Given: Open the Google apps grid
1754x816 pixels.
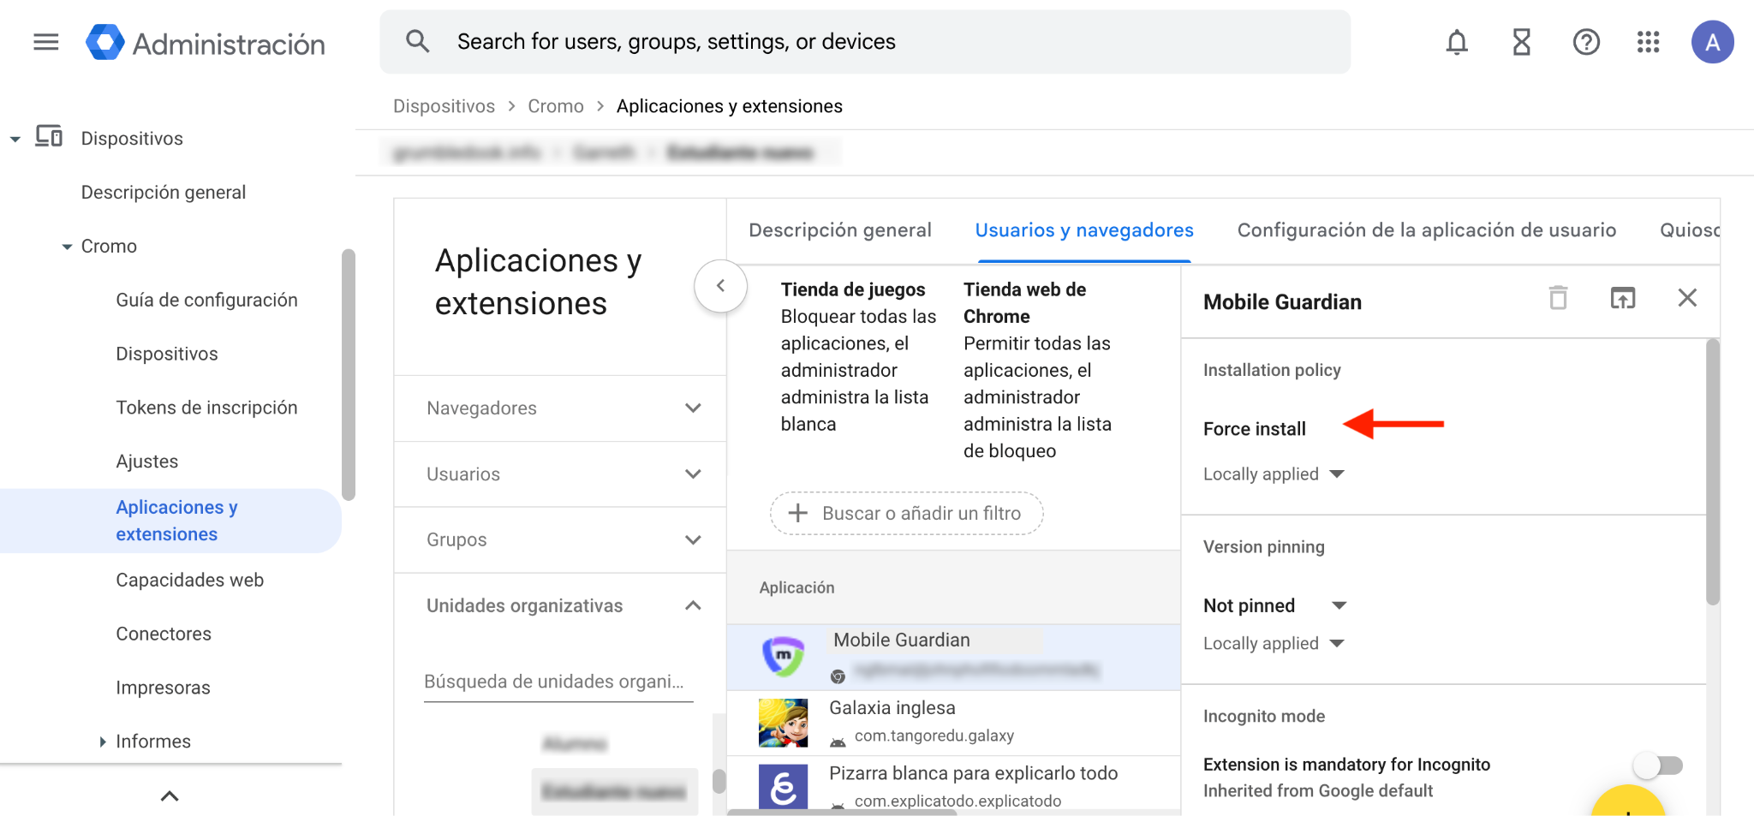Looking at the screenshot, I should 1648,42.
